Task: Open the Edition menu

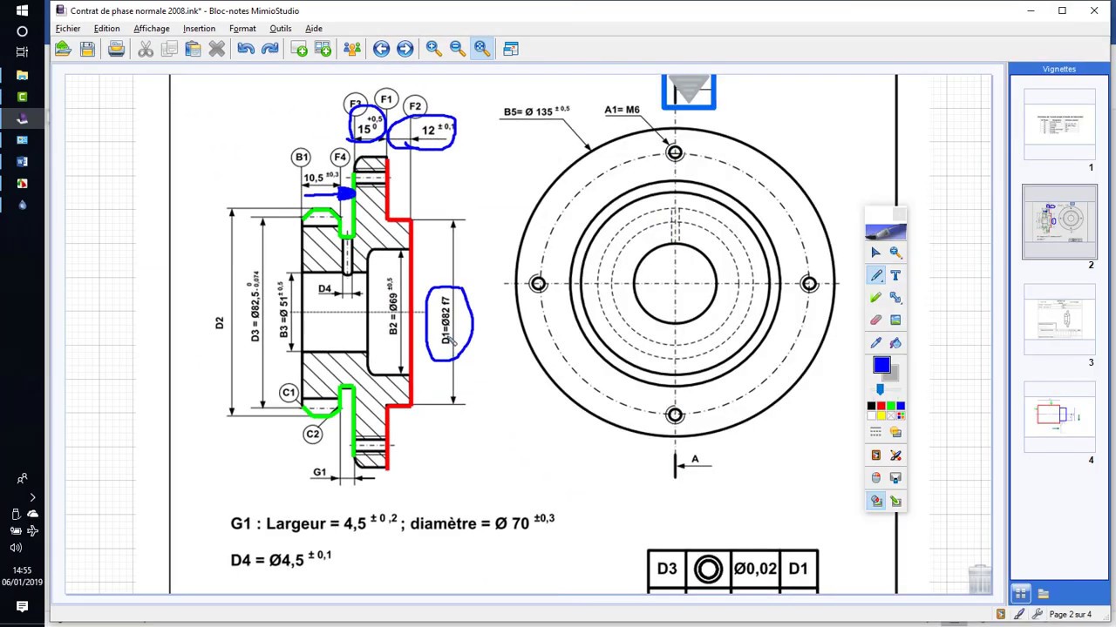Action: tap(107, 29)
